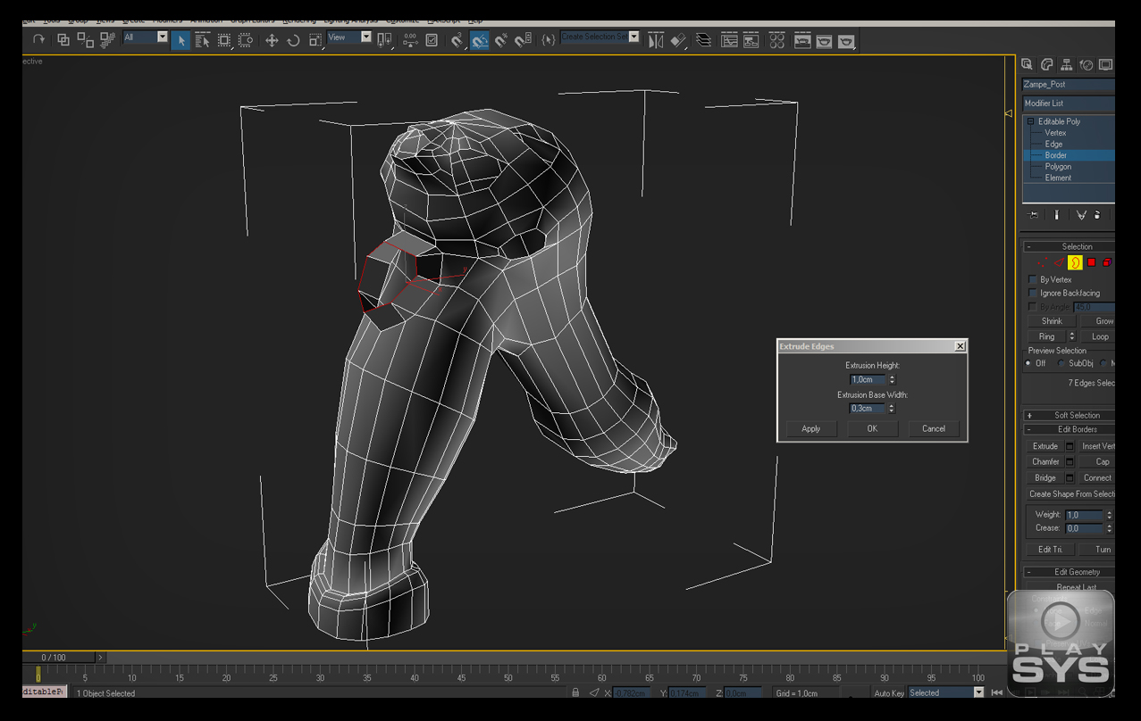Open the Hierarchy command panel tab
The image size is (1141, 721).
point(1067,64)
